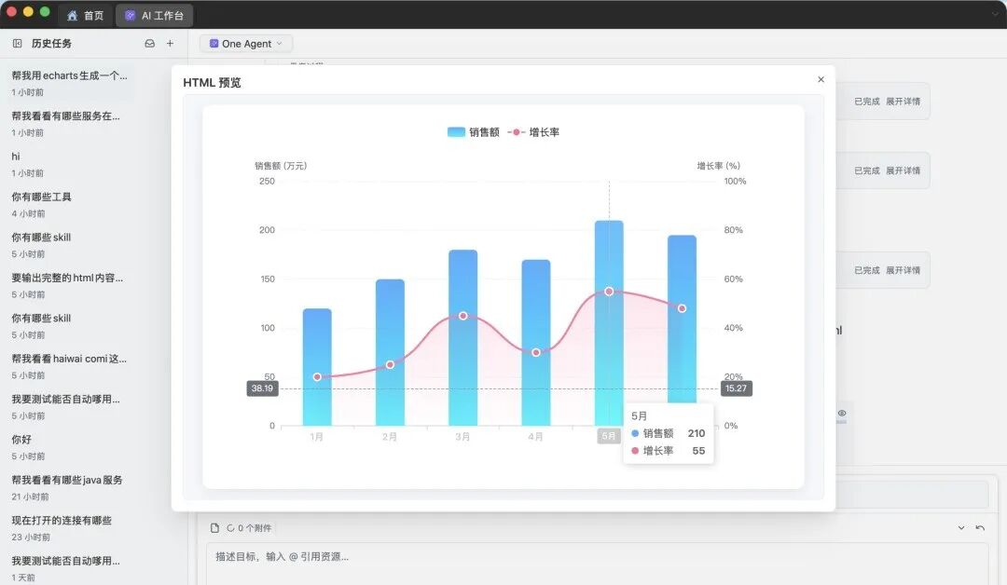Click the 2月 growth-rate data point
Viewport: 1007px width, 585px height.
[x=390, y=364]
